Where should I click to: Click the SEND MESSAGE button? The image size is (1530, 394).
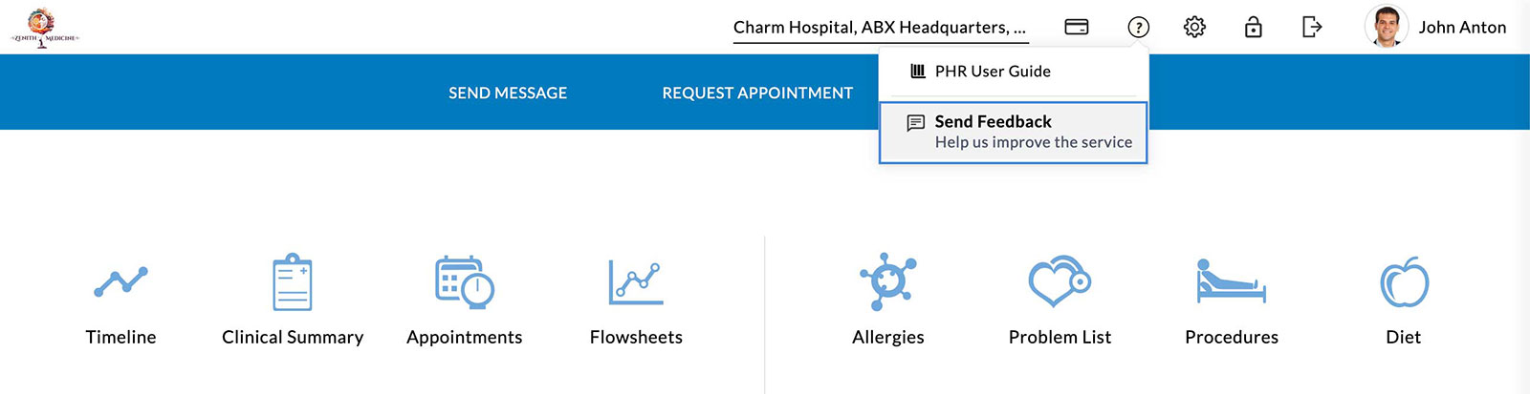click(x=508, y=93)
